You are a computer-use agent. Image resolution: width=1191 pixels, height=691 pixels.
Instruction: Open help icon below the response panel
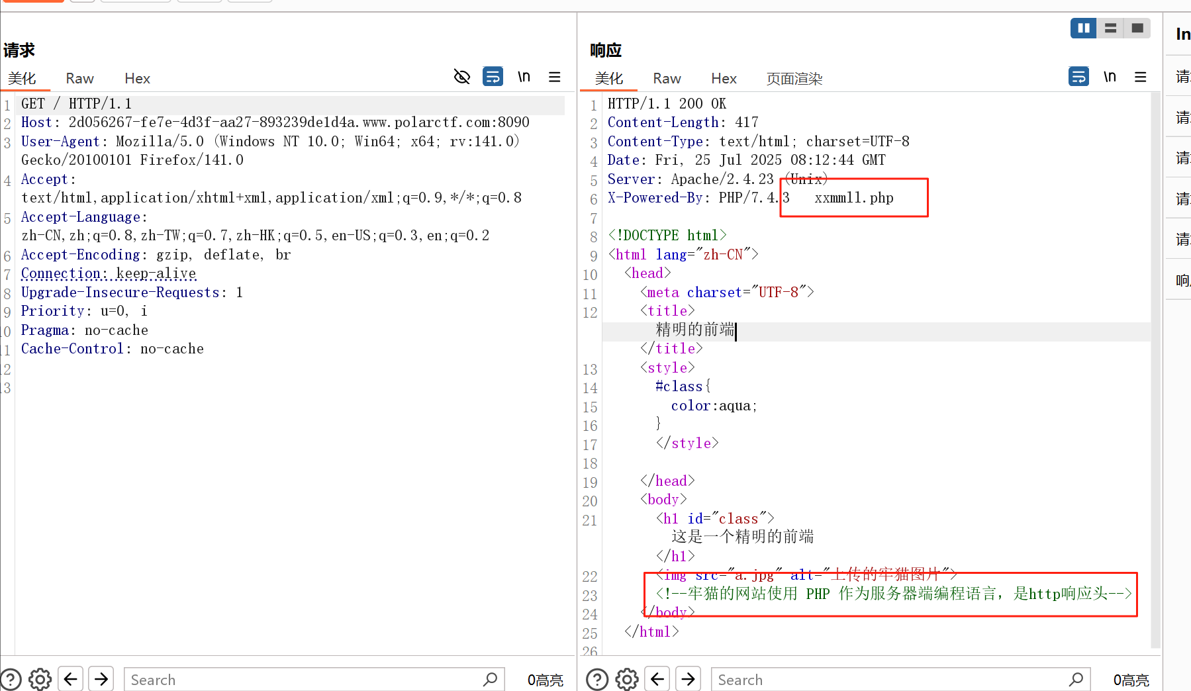(x=597, y=679)
